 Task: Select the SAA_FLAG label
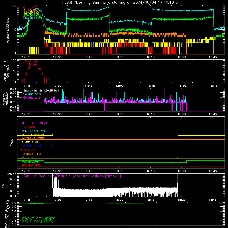[x=28, y=150]
